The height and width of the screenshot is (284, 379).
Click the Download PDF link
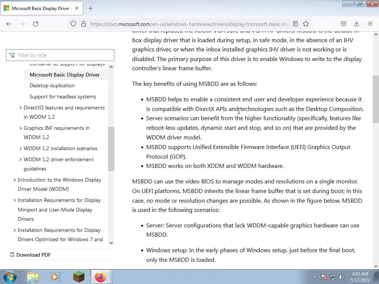click(30, 255)
